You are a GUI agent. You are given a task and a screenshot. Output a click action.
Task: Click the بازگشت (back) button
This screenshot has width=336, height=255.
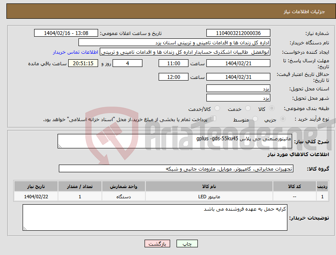157,243
